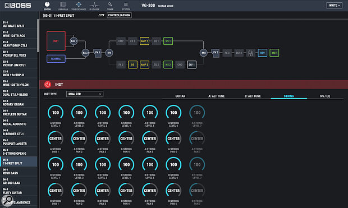The height and width of the screenshot is (208, 348).
Task: Click the CONTROL/ASSIGN button
Action: coord(119,15)
